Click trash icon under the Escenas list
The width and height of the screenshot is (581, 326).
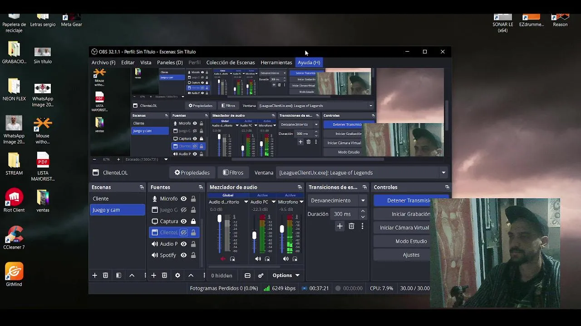pos(106,275)
